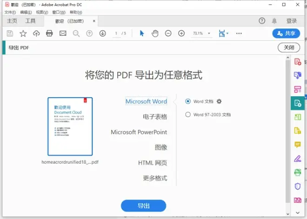This screenshot has height=219, width=307.
Task: Choose HTML 网页 export format
Action: [153, 163]
